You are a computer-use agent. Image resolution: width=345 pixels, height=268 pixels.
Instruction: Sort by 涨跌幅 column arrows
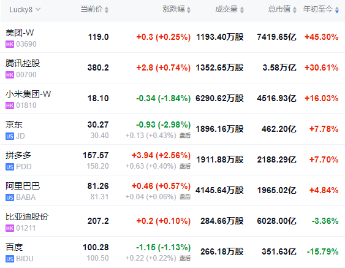[189, 10]
